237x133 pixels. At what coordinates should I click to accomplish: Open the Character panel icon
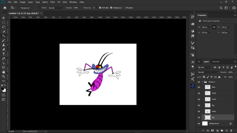(x=193, y=62)
